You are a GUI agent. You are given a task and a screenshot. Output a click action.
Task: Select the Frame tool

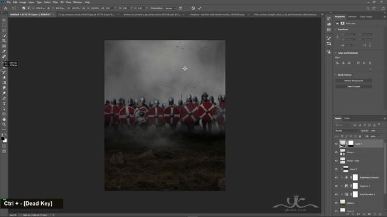click(x=4, y=46)
